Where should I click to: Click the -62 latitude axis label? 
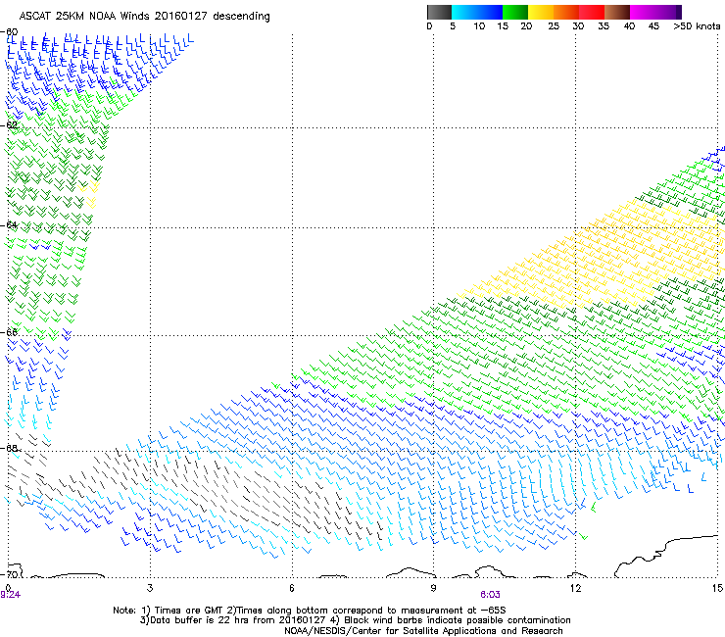click(x=9, y=124)
